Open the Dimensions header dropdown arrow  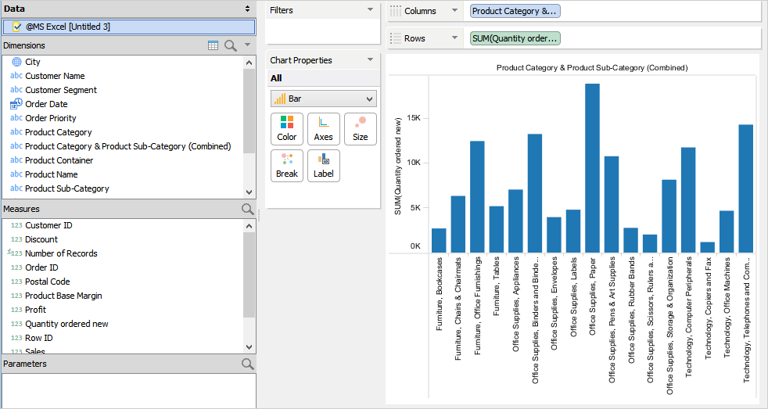247,45
